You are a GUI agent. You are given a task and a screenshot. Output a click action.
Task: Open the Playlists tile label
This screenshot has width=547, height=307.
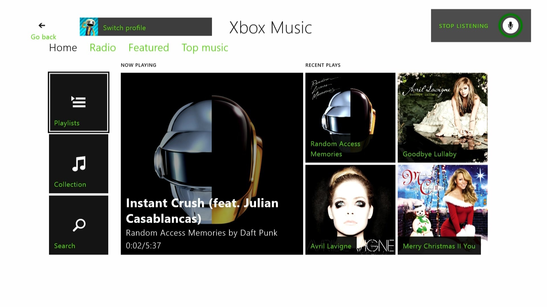click(x=67, y=123)
